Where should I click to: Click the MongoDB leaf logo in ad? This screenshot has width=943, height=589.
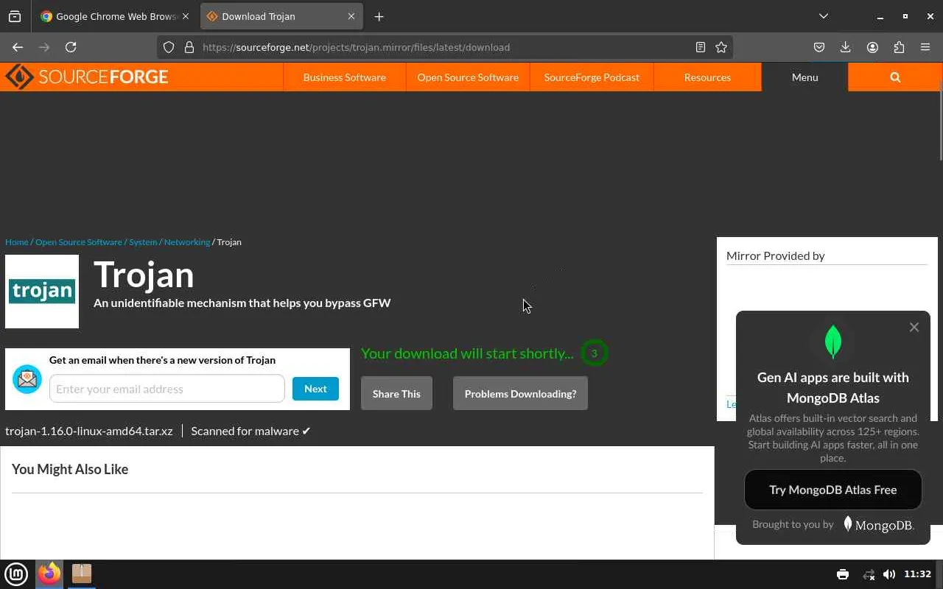(833, 342)
